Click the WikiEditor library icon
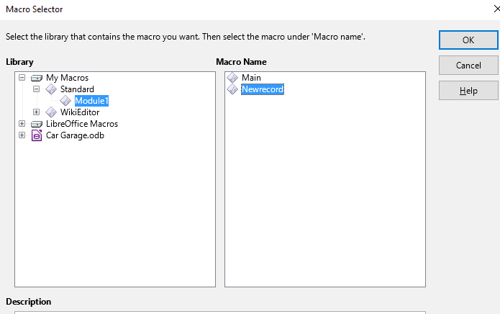The width and height of the screenshot is (500, 314). (51, 112)
